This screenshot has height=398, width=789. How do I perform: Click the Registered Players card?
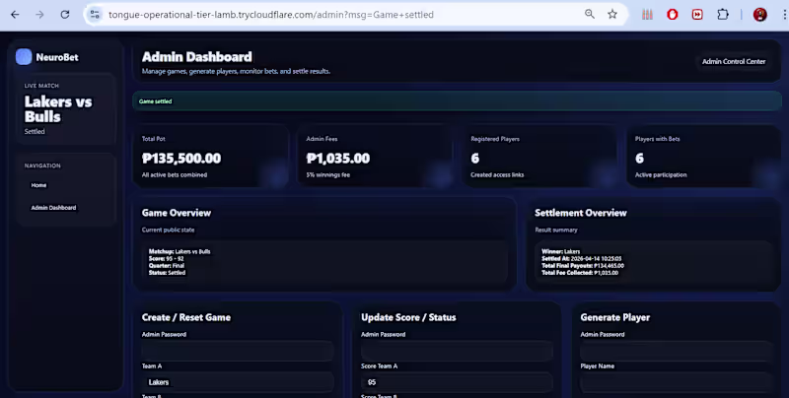tap(539, 157)
